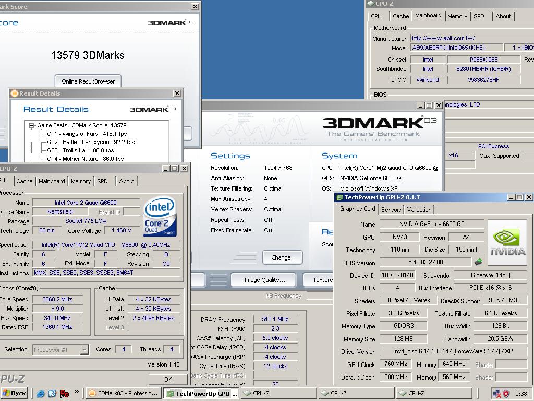Click the Subvendor Gigabyte (1458) field
The height and width of the screenshot is (401, 534).
(490, 275)
